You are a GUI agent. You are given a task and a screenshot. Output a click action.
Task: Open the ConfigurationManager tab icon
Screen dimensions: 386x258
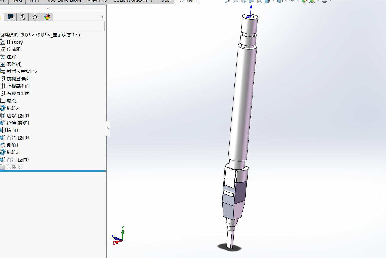click(x=22, y=17)
